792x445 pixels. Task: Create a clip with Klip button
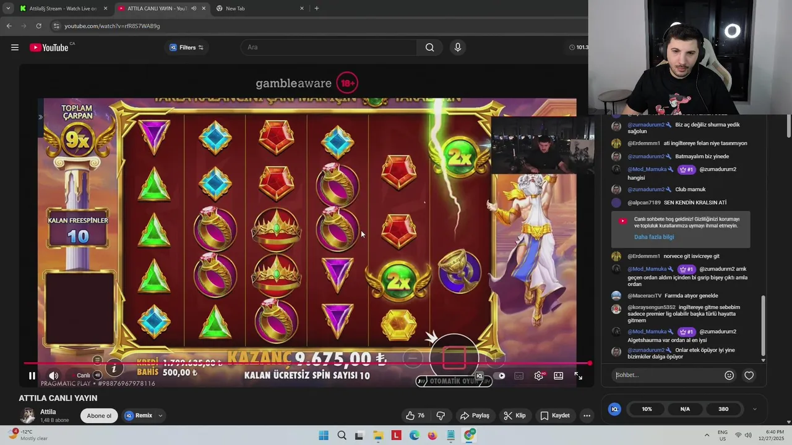point(515,415)
